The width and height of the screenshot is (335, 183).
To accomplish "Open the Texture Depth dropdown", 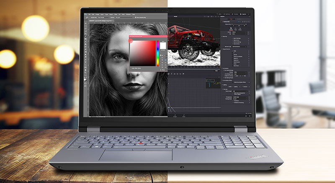I will click(240, 91).
